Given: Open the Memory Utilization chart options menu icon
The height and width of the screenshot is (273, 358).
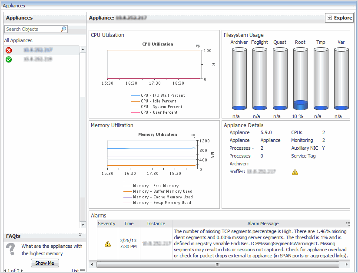Looking at the screenshot, I should pos(193,135).
